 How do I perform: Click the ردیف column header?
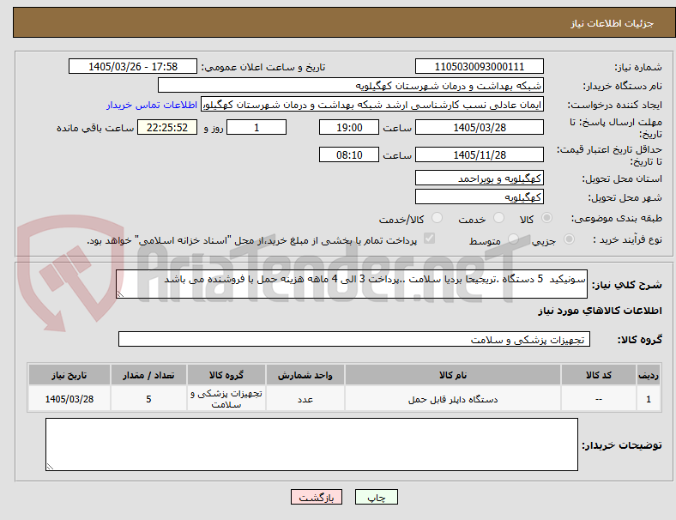pos(648,375)
